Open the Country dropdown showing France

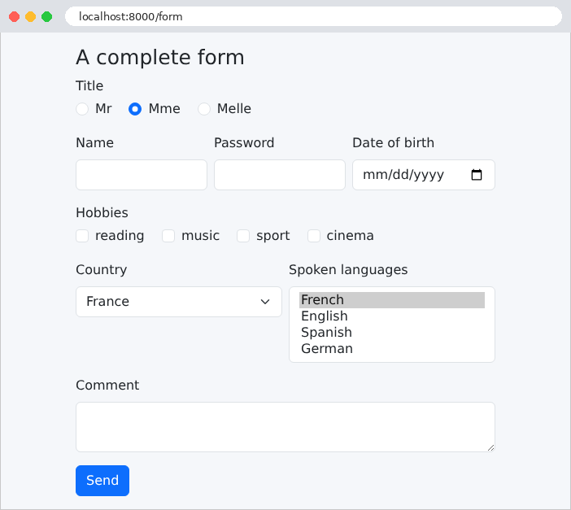179,302
